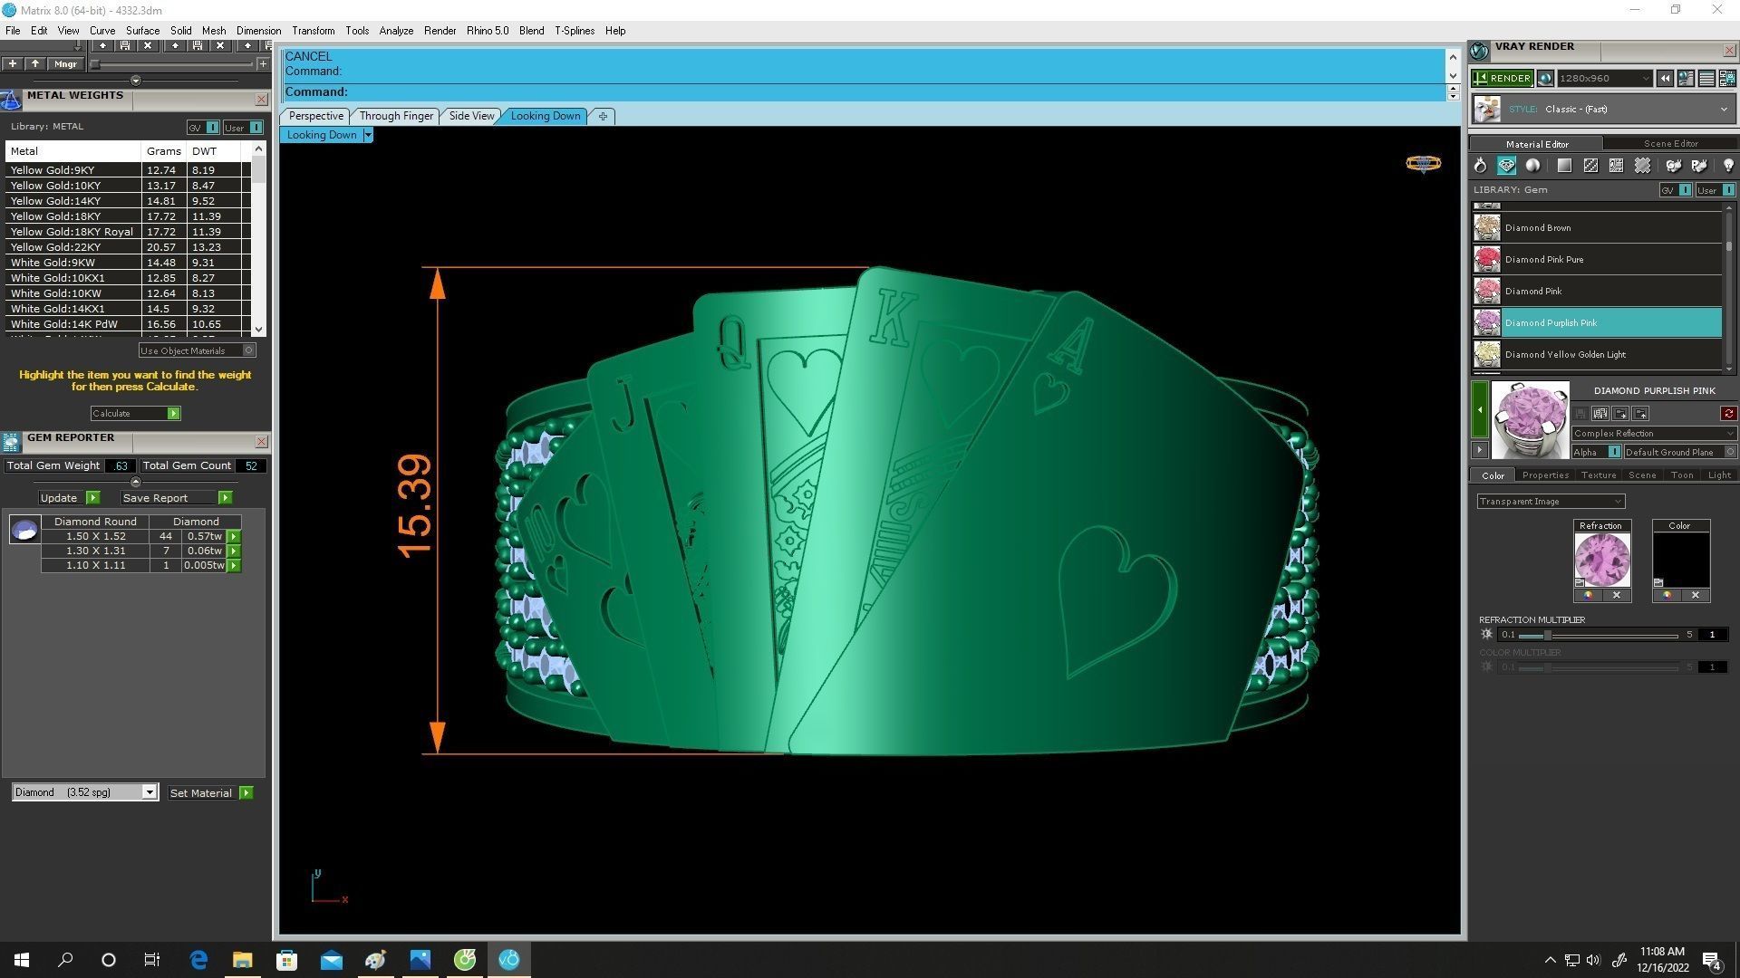Click the Metal Weights scale icon
The image size is (1740, 978).
pyautogui.click(x=11, y=100)
